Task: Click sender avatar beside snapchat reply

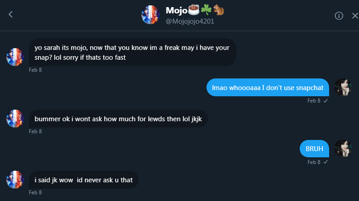Action: 343,87
